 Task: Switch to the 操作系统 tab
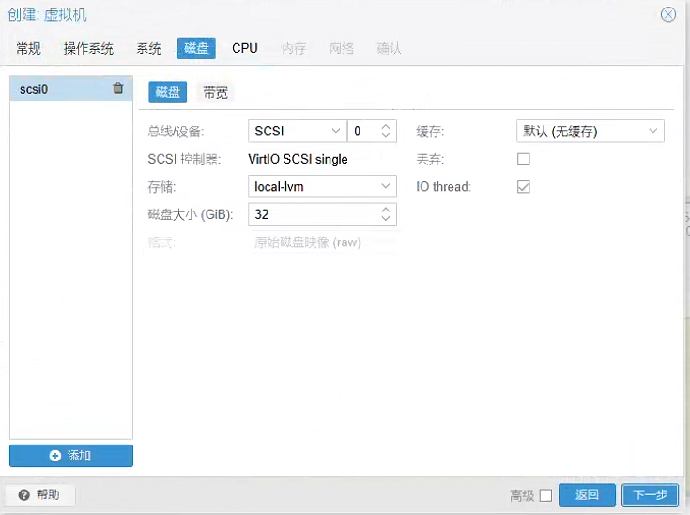[x=88, y=48]
